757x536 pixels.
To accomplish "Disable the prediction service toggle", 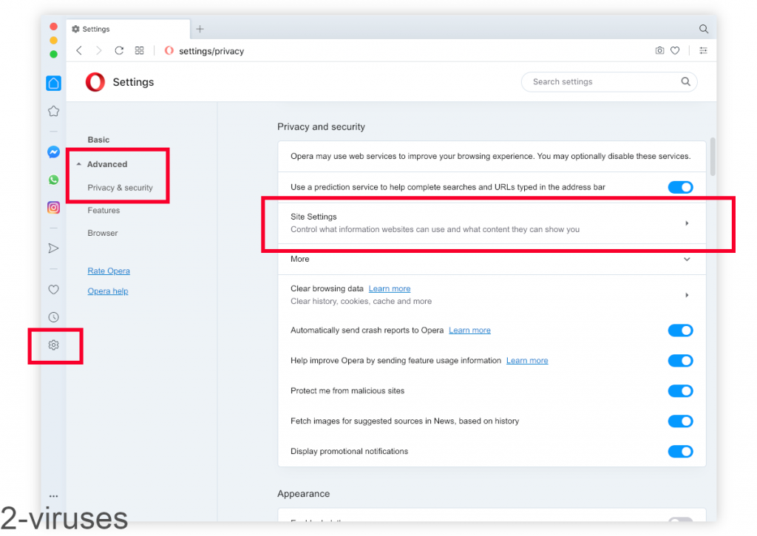I will [680, 187].
